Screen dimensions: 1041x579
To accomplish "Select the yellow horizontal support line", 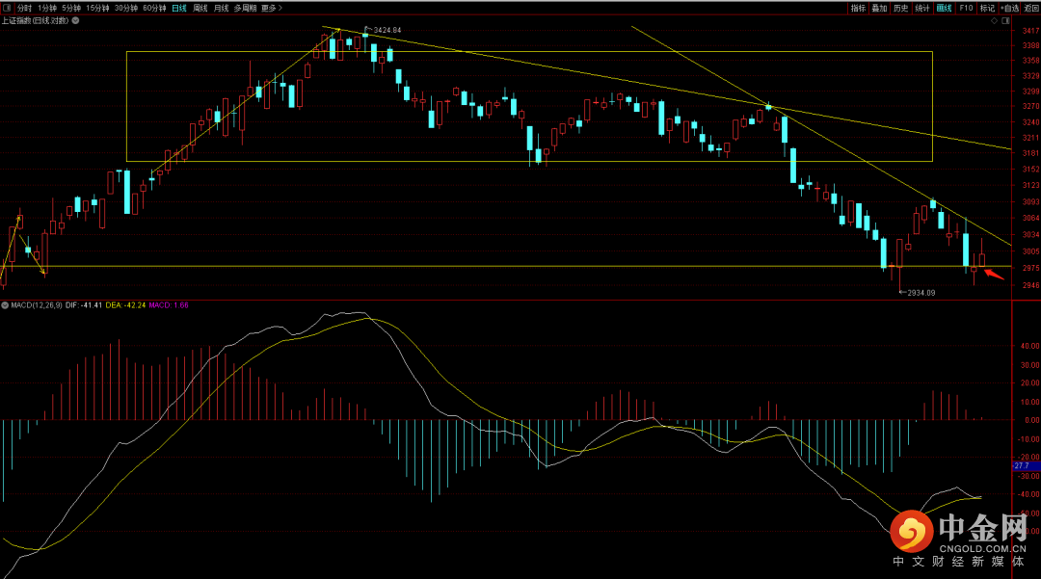I will [482, 266].
